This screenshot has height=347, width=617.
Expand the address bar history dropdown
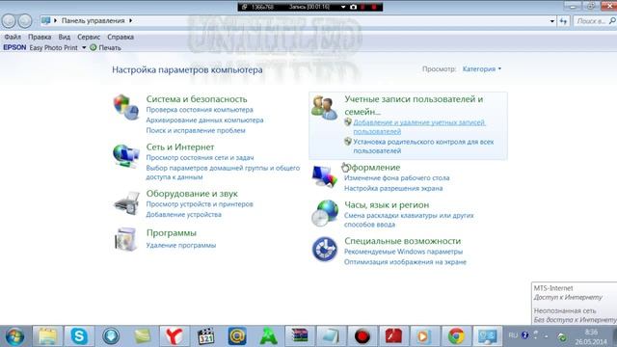552,21
